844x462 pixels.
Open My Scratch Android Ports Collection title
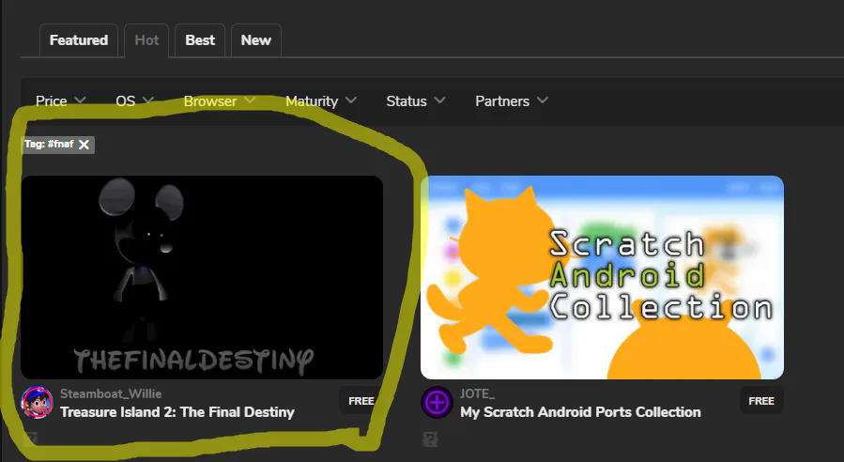[x=580, y=412]
